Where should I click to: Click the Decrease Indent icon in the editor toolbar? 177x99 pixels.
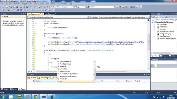(18, 10)
